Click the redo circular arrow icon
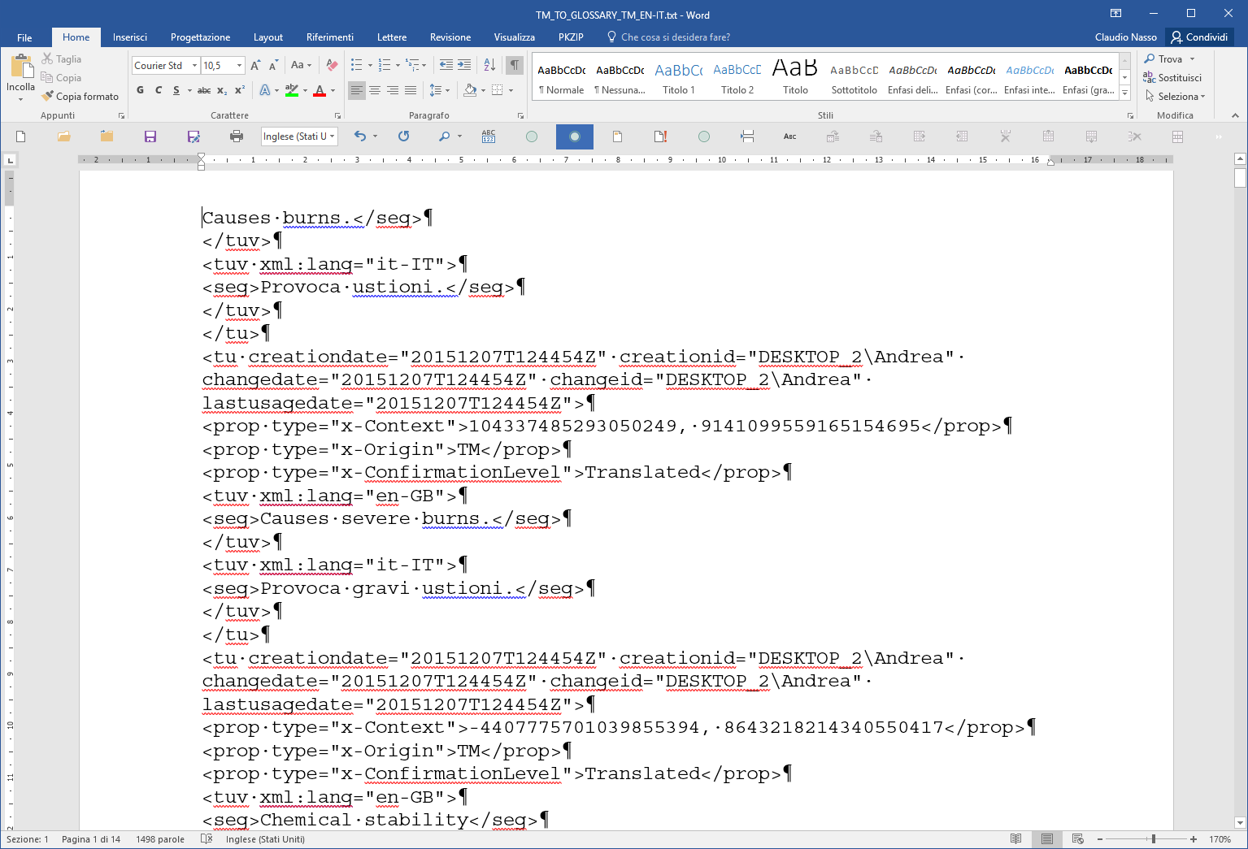1248x849 pixels. [403, 136]
